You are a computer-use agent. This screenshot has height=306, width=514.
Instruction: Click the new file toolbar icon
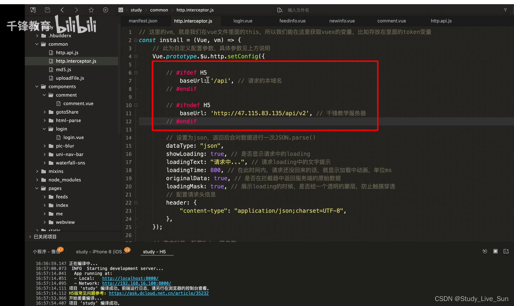pyautogui.click(x=33, y=10)
